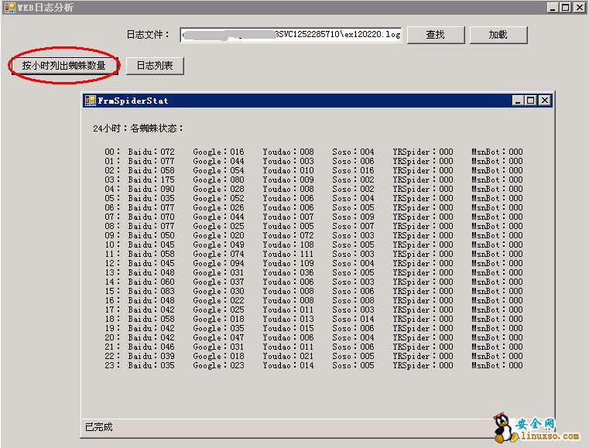
Task: Select Soso: 016 in hour 02 row
Action: 353,170
